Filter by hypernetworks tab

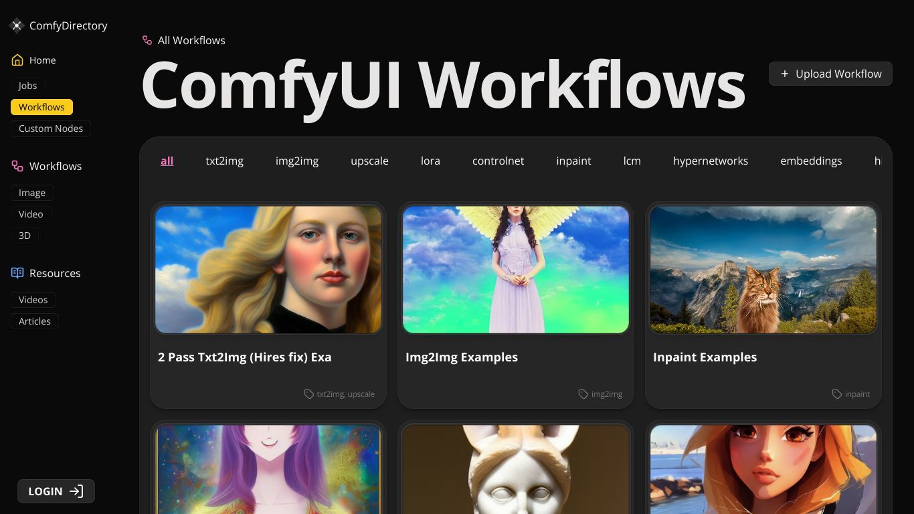pos(711,161)
